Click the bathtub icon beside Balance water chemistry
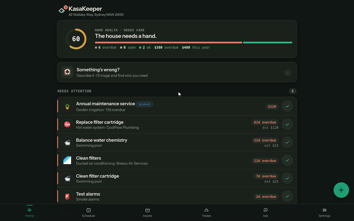The width and height of the screenshot is (354, 221). tap(67, 142)
